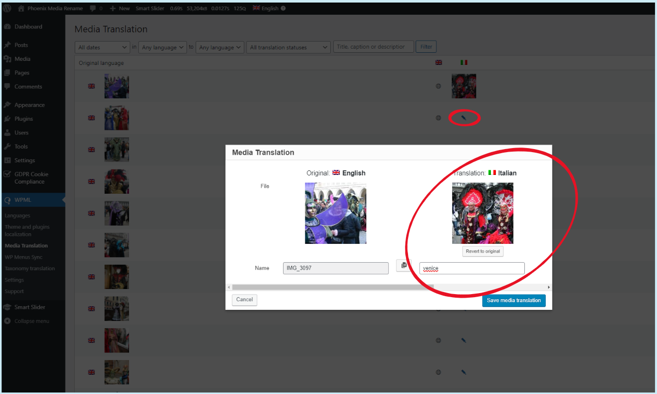
Task: Cancel the Media Translation dialog
Action: pos(244,300)
